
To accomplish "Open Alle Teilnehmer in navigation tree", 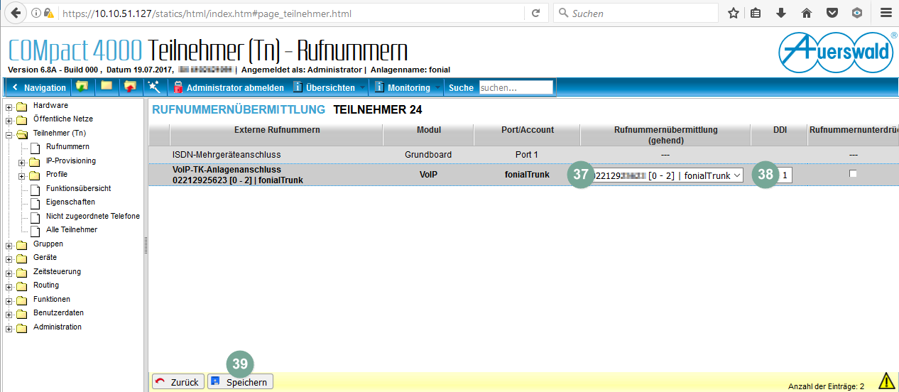I will [x=72, y=229].
